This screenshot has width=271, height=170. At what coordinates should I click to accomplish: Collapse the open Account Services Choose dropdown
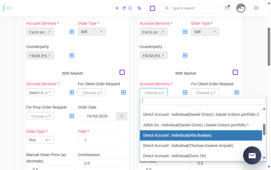click(x=153, y=92)
